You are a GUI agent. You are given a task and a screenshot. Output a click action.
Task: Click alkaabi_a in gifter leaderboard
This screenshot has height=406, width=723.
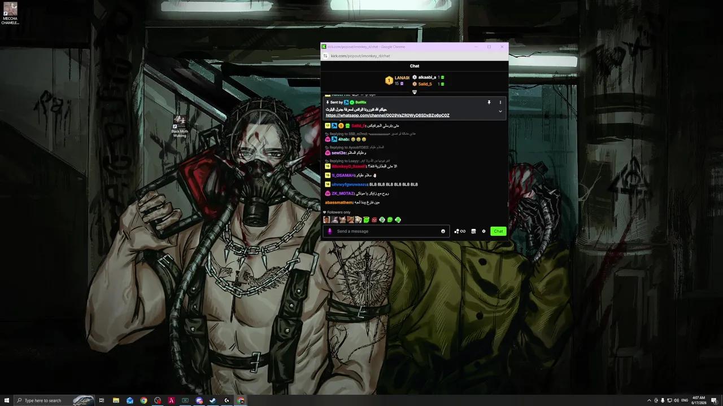point(427,77)
